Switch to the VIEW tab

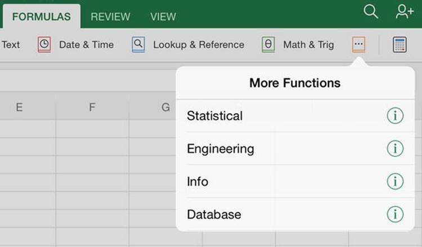[163, 17]
